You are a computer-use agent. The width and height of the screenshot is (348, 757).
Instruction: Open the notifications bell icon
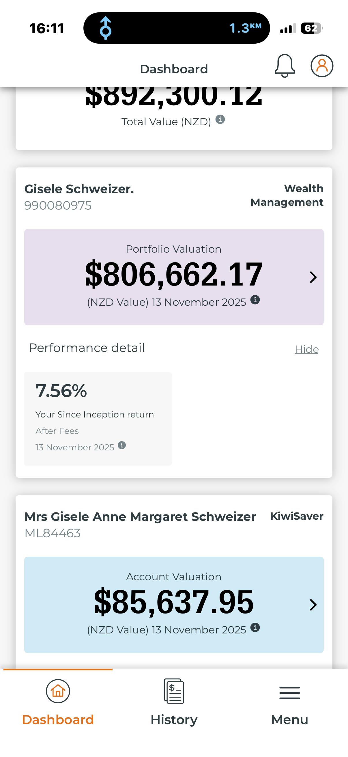coord(284,66)
